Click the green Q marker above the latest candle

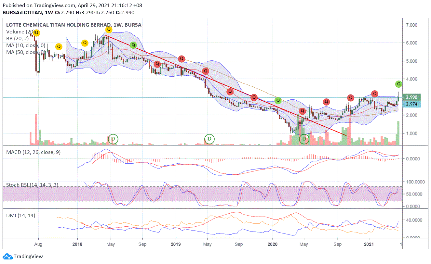[x=399, y=84]
